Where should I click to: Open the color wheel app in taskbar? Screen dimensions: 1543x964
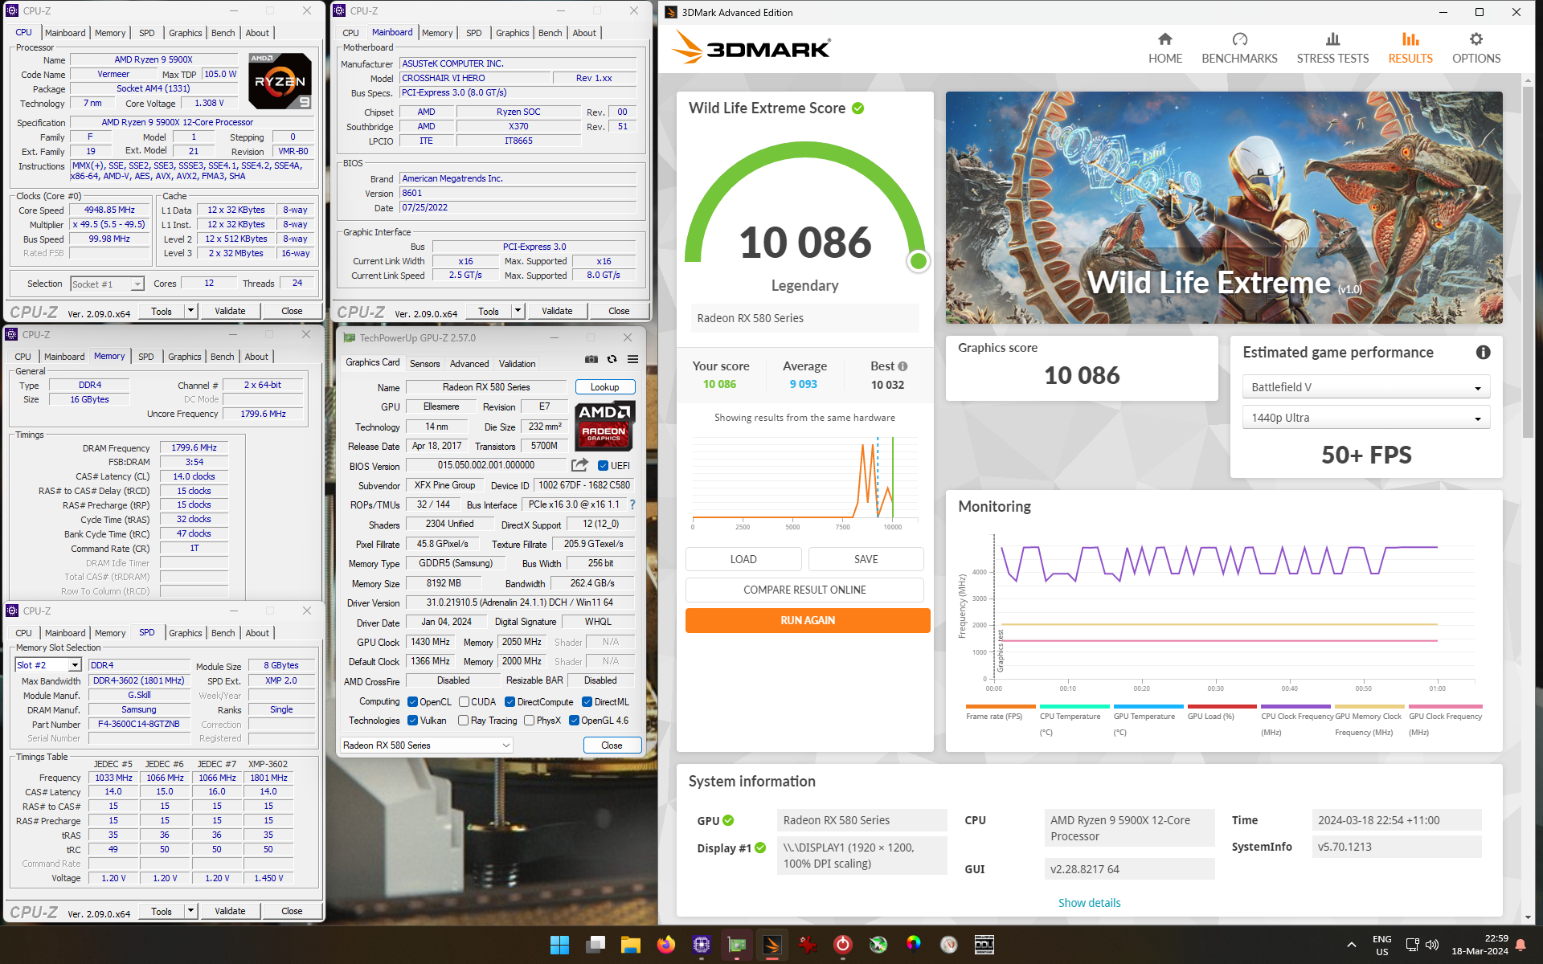pos(914,945)
